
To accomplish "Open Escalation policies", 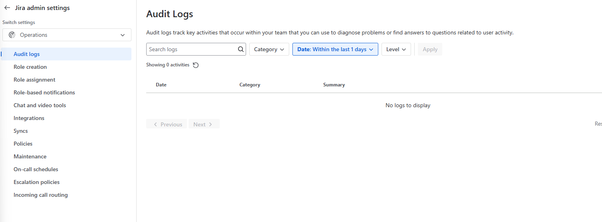I will 36,182.
